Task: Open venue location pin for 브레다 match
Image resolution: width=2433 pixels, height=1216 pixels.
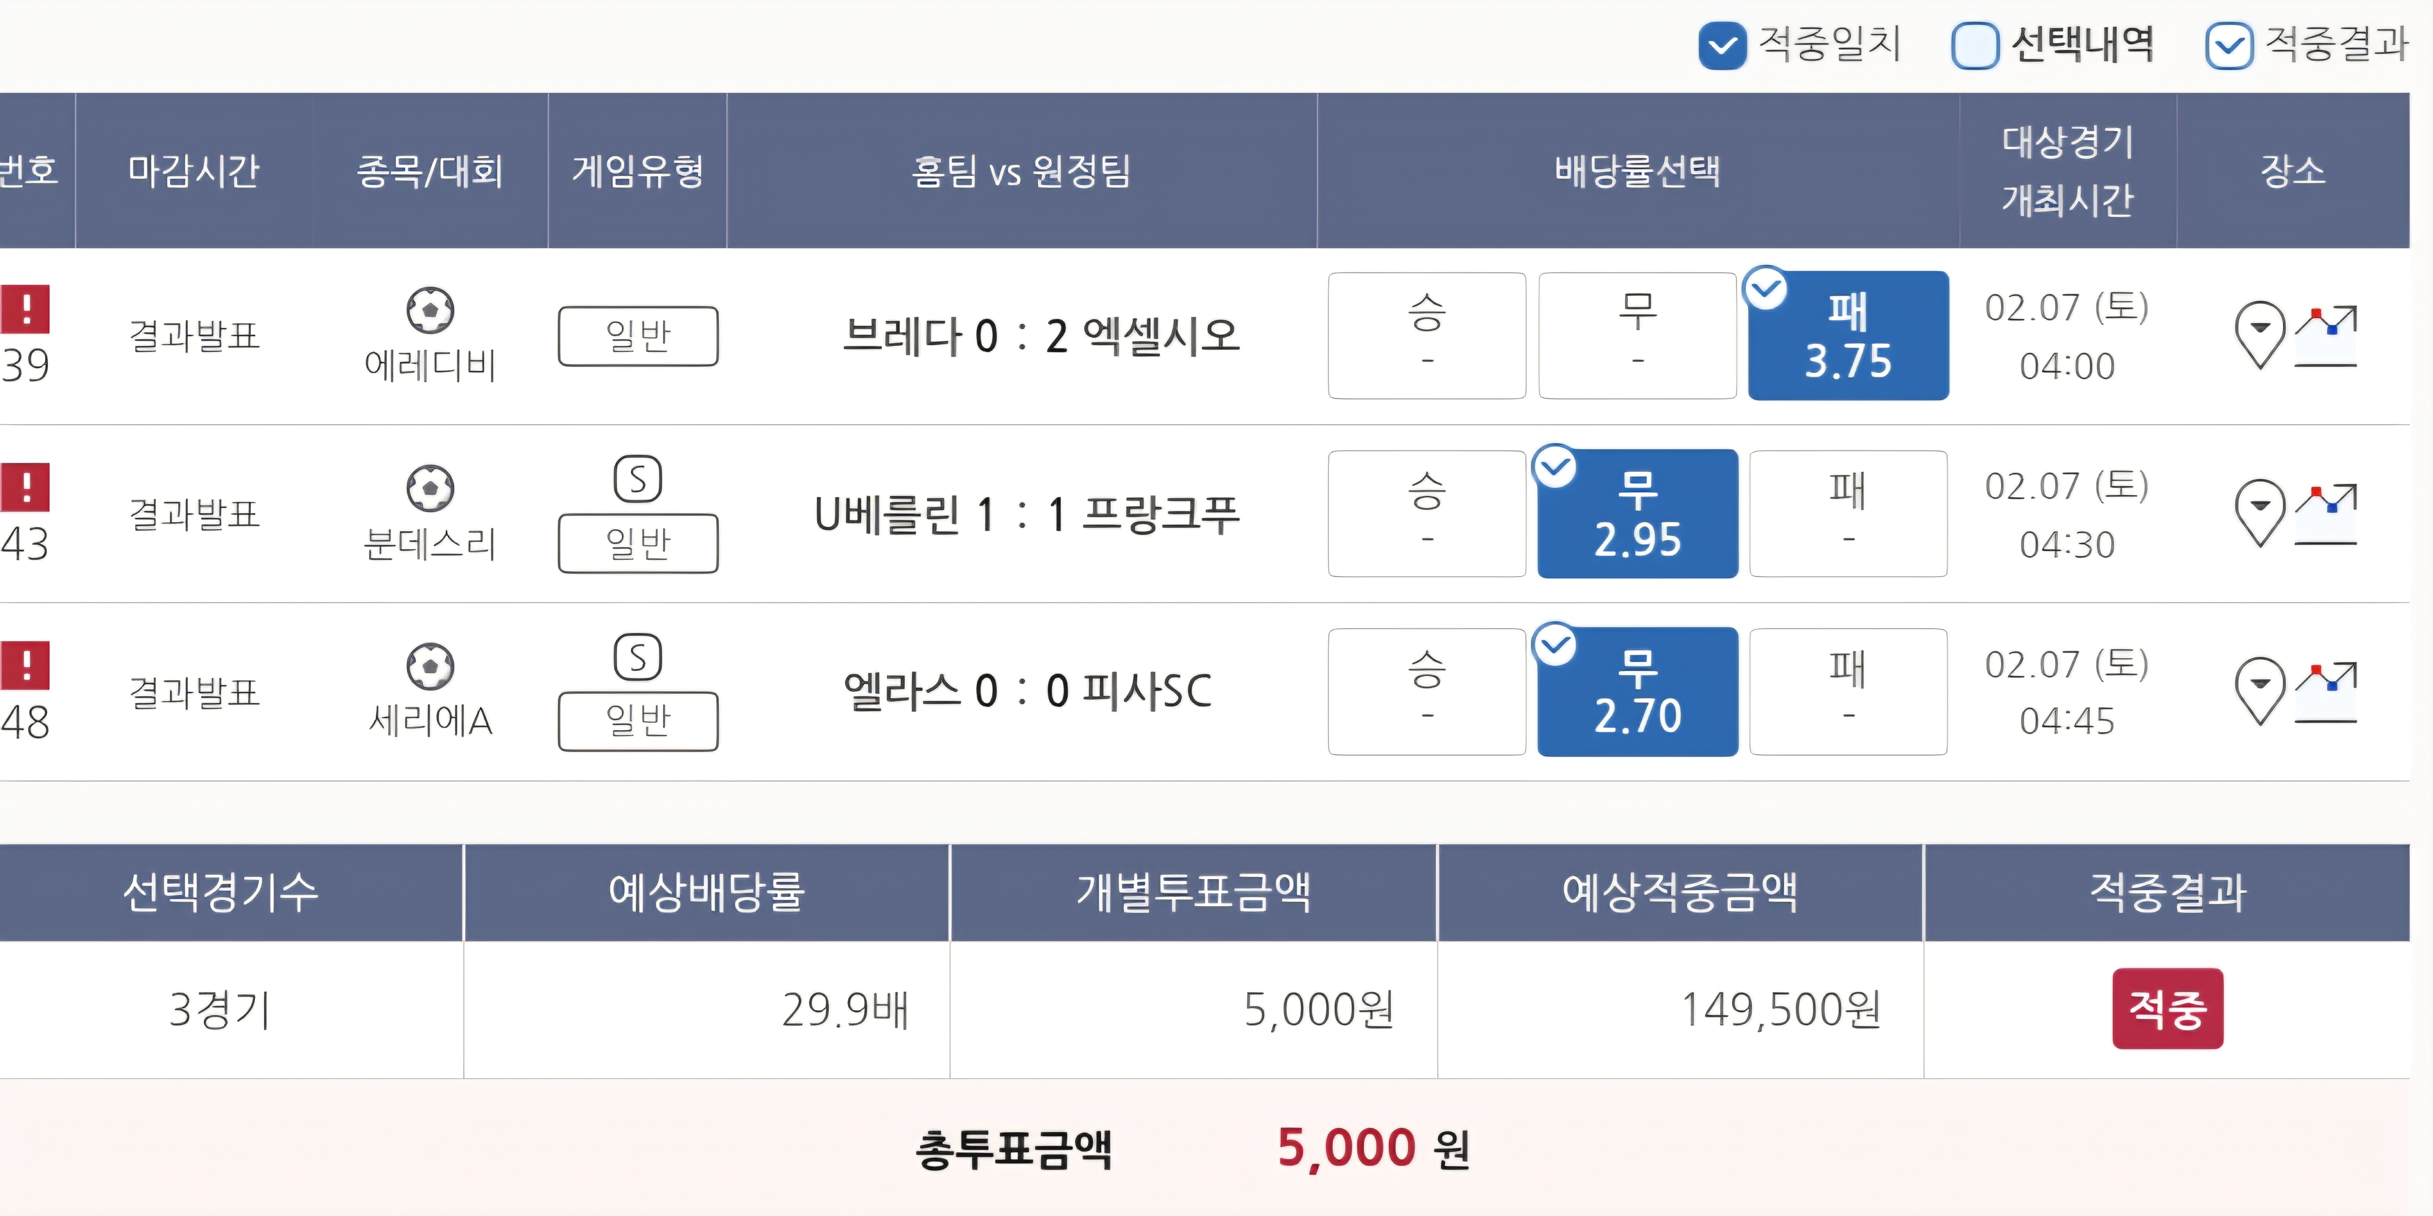Action: coord(2259,334)
